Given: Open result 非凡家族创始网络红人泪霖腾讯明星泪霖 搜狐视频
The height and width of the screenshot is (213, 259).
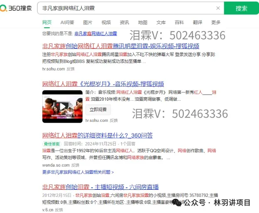Looking at the screenshot, I should tap(121, 46).
